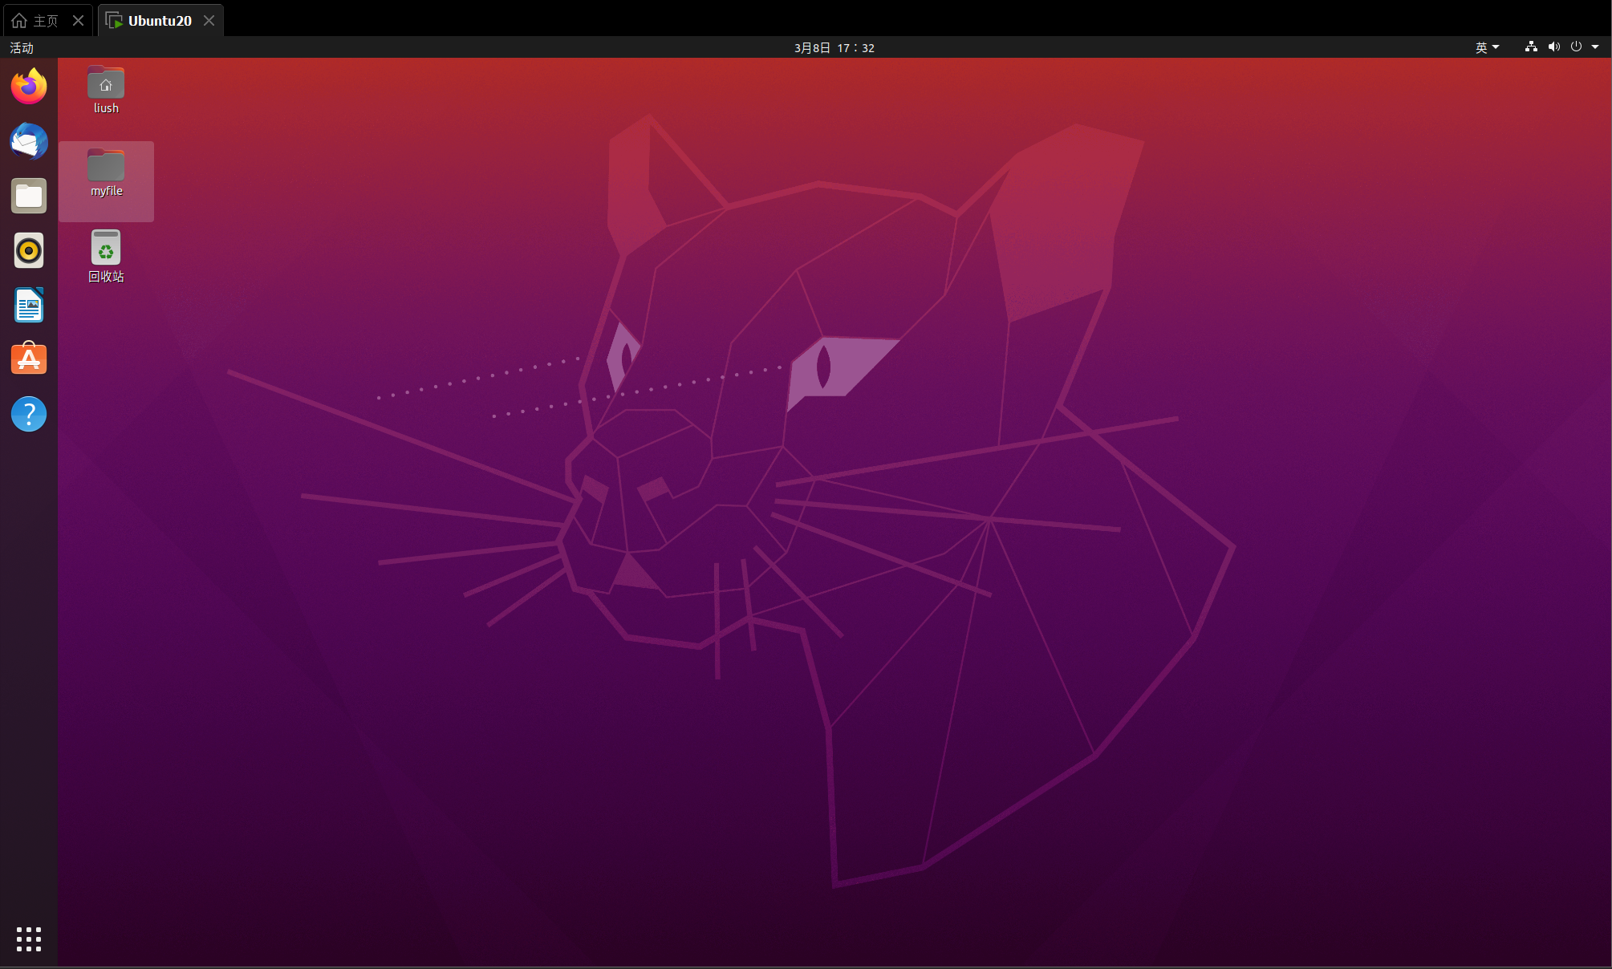1612x969 pixels.
Task: Select the myfile folder on desktop
Action: 106,180
